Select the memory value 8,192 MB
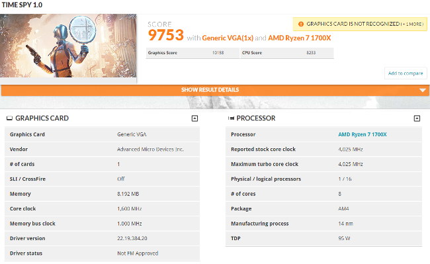 click(128, 194)
